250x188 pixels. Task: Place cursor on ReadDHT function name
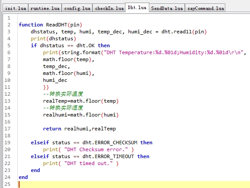tap(56, 25)
